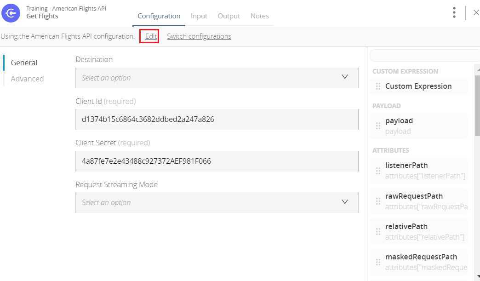Grab the rawRequestPath drag handle
The height and width of the screenshot is (281, 480).
click(x=378, y=201)
